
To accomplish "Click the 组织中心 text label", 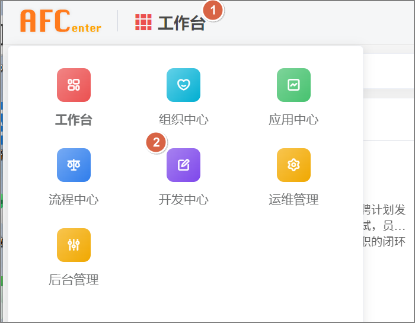I will coord(183,120).
